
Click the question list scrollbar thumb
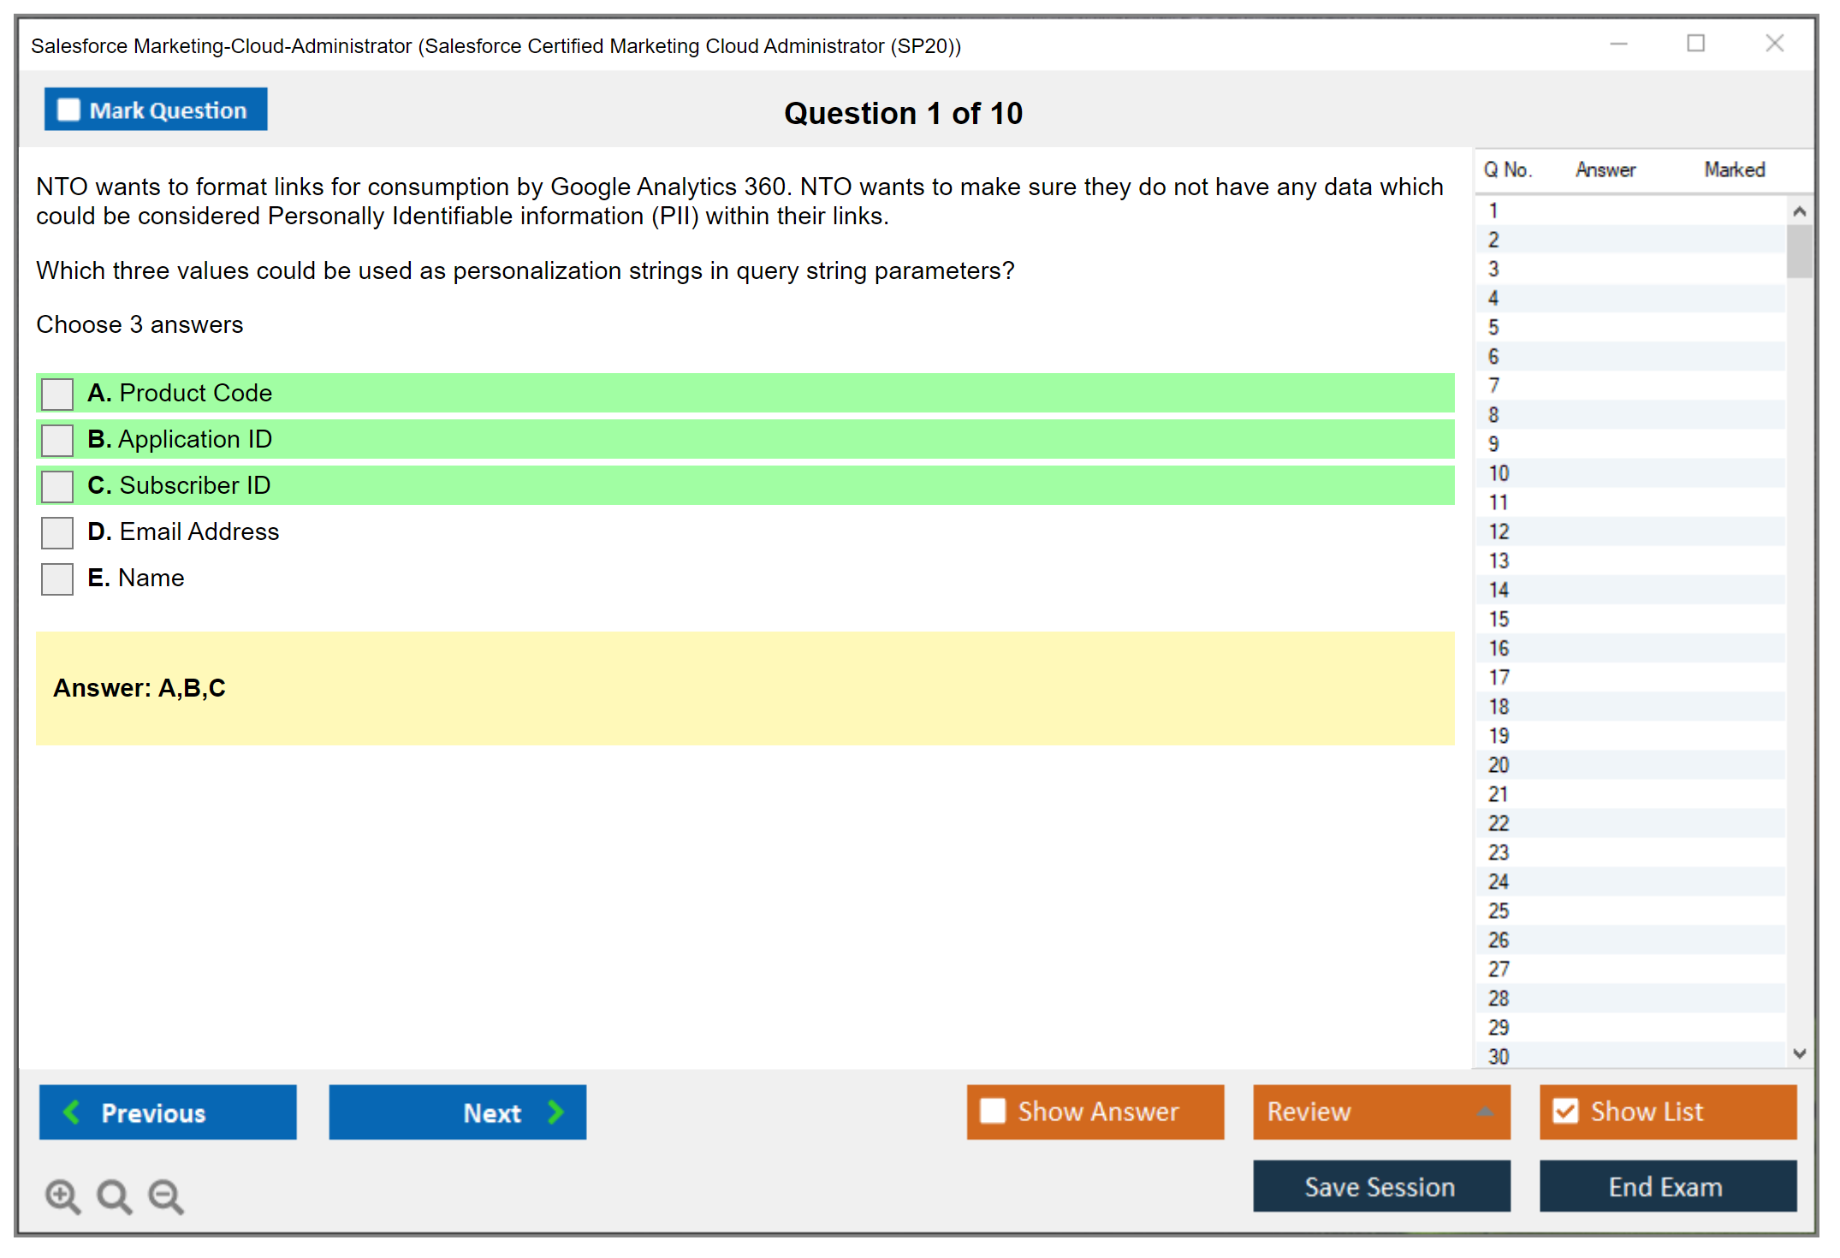(1799, 251)
